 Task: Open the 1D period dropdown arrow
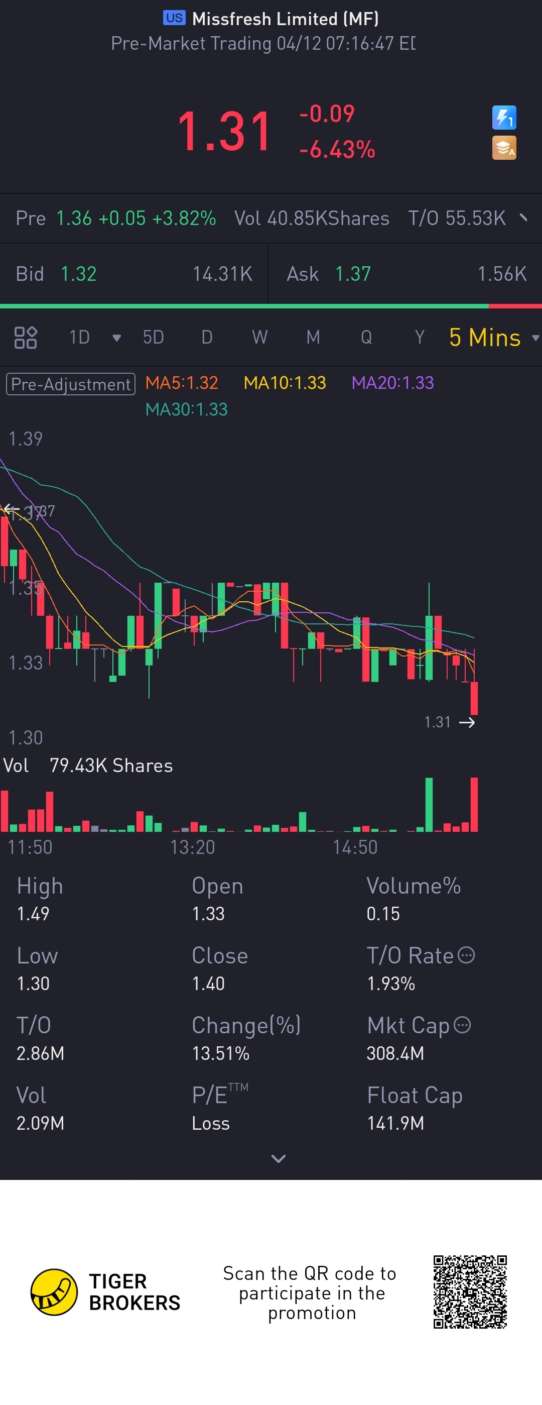116,338
